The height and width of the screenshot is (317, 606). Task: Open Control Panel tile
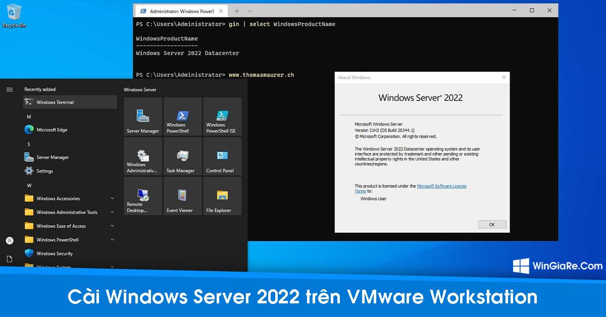point(222,156)
